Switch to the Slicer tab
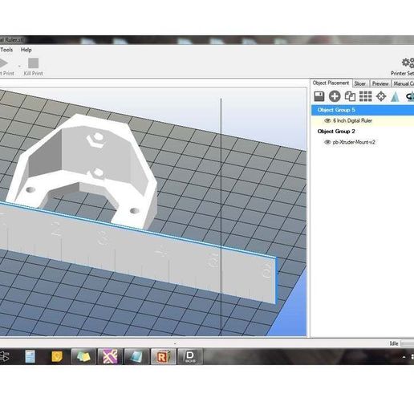414x414 pixels. pyautogui.click(x=360, y=83)
